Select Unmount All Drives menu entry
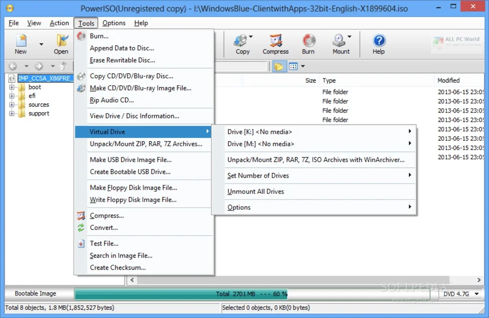The height and width of the screenshot is (318, 489). 256,192
